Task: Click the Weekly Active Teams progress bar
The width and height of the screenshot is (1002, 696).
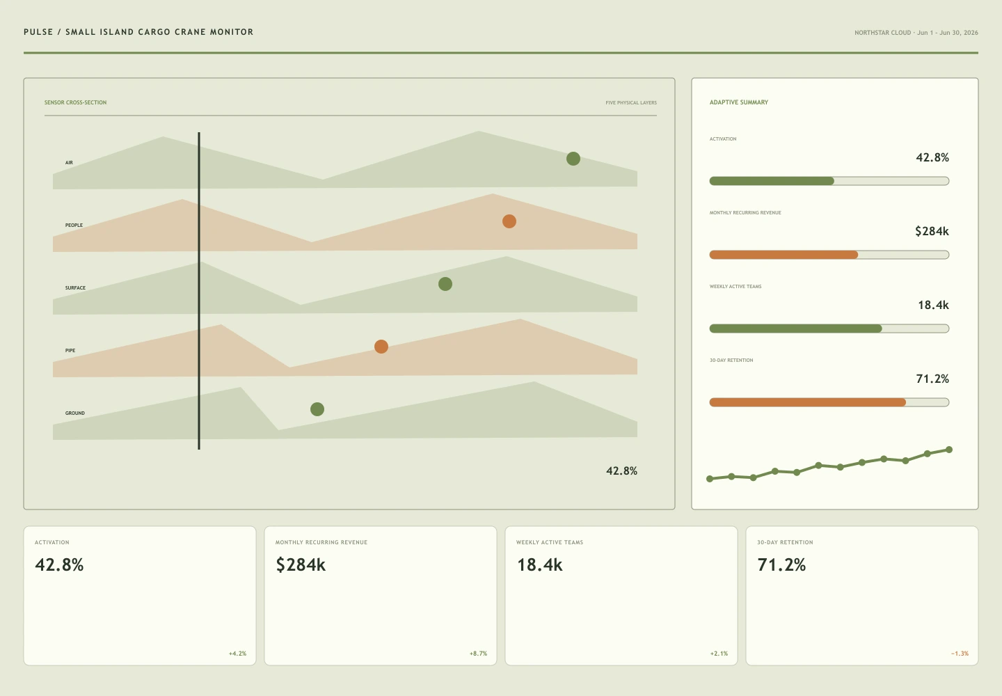Action: pos(829,329)
